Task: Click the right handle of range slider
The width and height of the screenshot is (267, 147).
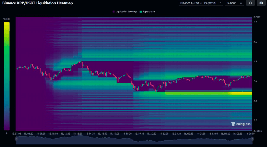Action: coord(252,139)
